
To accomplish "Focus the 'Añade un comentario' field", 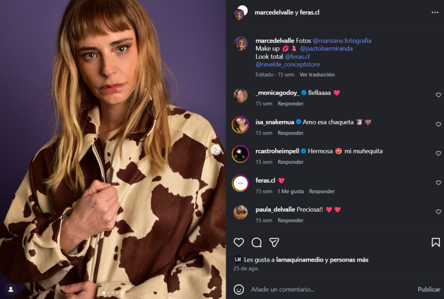I will coord(328,289).
